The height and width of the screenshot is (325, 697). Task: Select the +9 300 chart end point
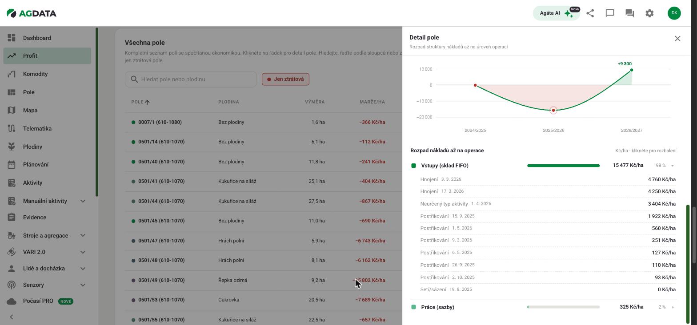click(x=632, y=70)
